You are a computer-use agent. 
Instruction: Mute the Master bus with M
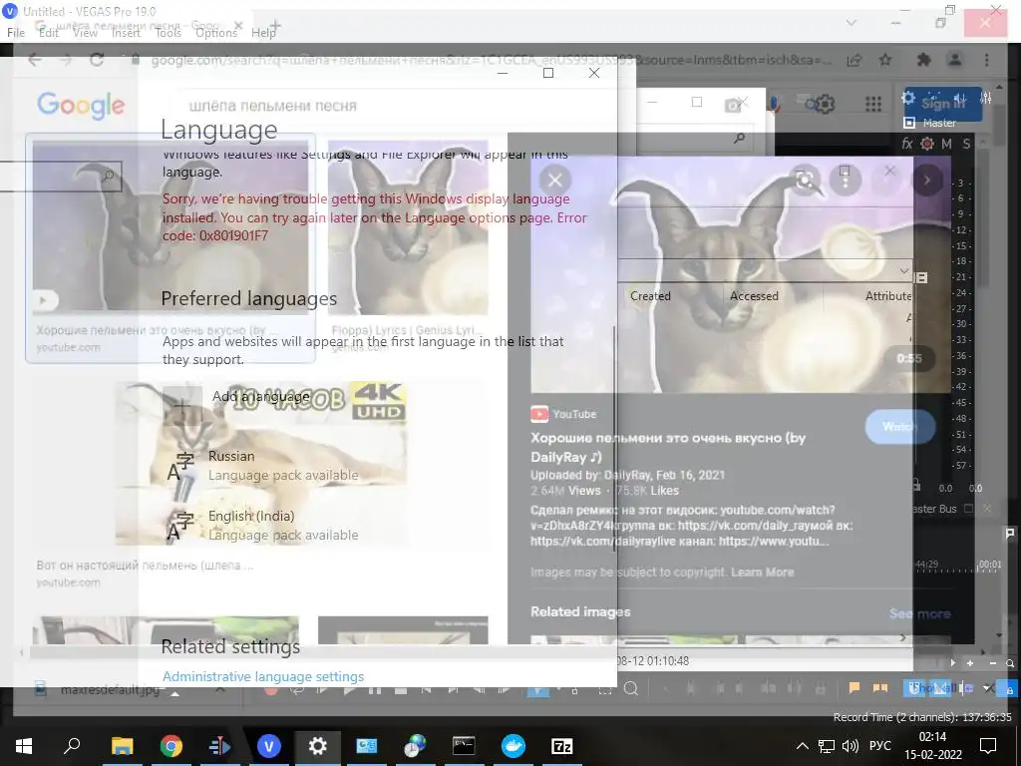pos(946,144)
